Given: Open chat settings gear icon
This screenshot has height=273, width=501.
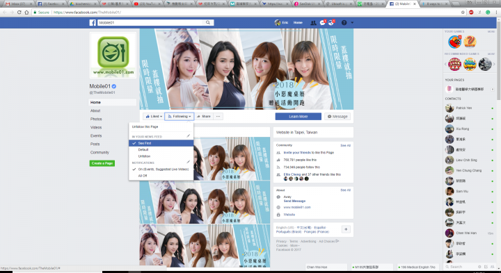Looking at the screenshot, I should point(479,267).
